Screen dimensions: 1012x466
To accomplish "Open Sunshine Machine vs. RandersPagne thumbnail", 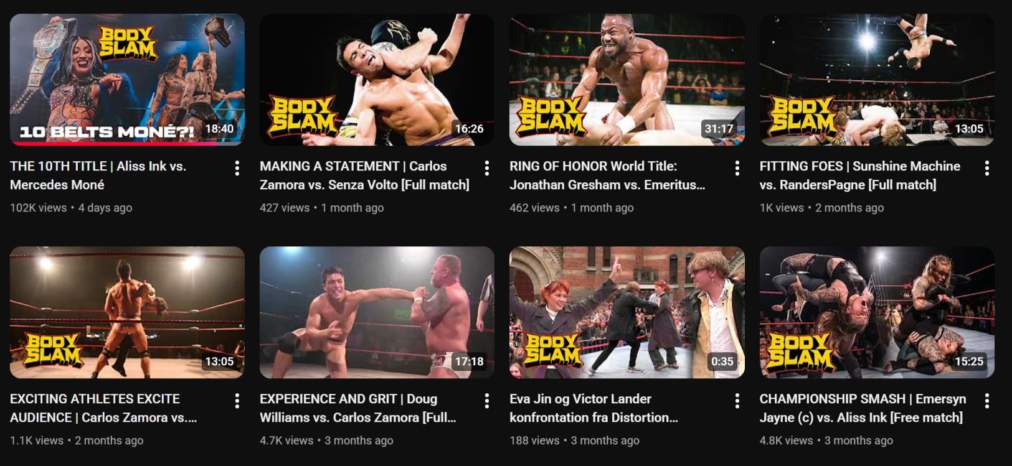I will tap(877, 80).
